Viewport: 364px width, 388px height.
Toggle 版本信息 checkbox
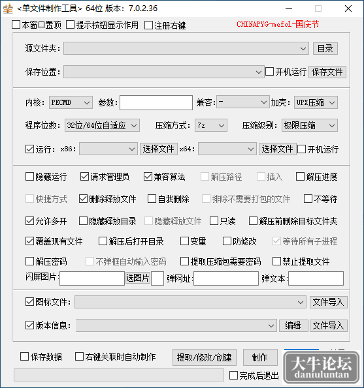pyautogui.click(x=30, y=325)
